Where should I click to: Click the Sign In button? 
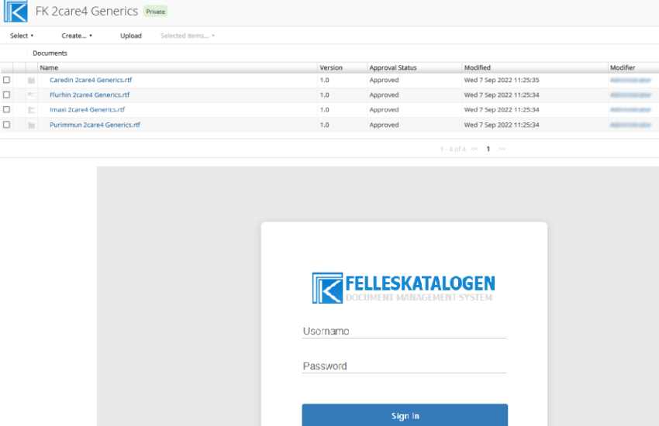[x=405, y=415]
